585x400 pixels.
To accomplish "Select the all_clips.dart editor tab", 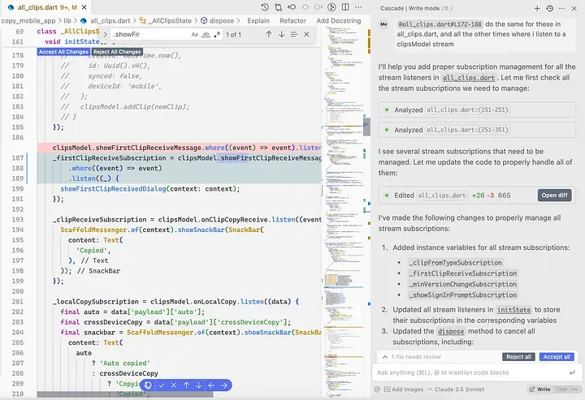I will [x=39, y=7].
